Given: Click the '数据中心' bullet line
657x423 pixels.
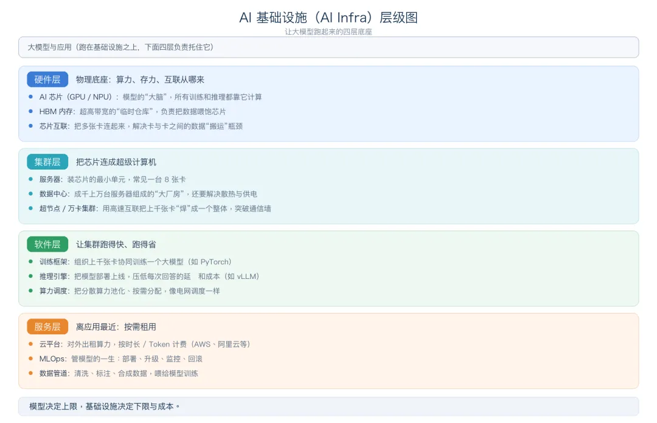Looking at the screenshot, I should [x=148, y=194].
